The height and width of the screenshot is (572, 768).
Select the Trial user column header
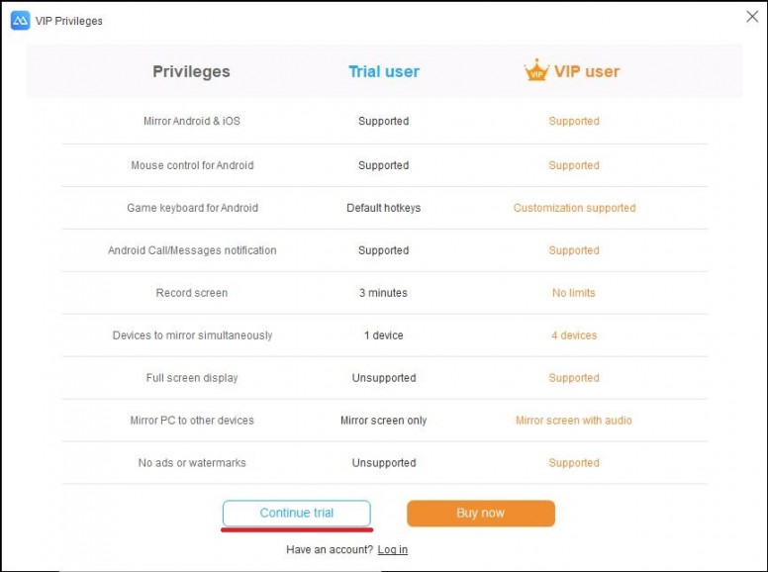click(384, 71)
